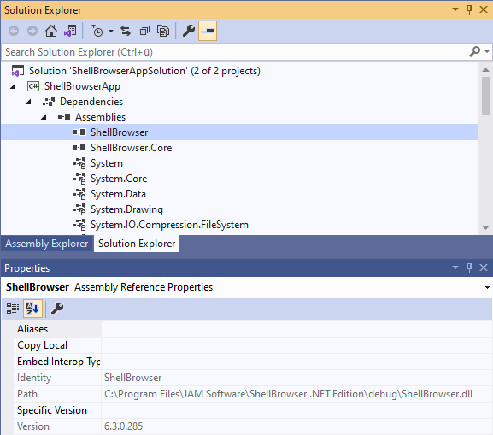Viewport: 493px width, 435px height.
Task: Click the Search Solution Explorer field
Action: coord(234,52)
